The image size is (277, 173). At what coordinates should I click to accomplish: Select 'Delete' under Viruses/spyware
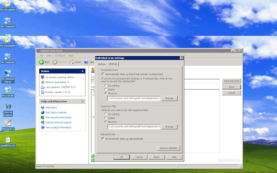pos(106,89)
